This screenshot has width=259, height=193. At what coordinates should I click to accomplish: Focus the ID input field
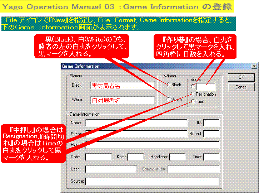(x=211, y=123)
